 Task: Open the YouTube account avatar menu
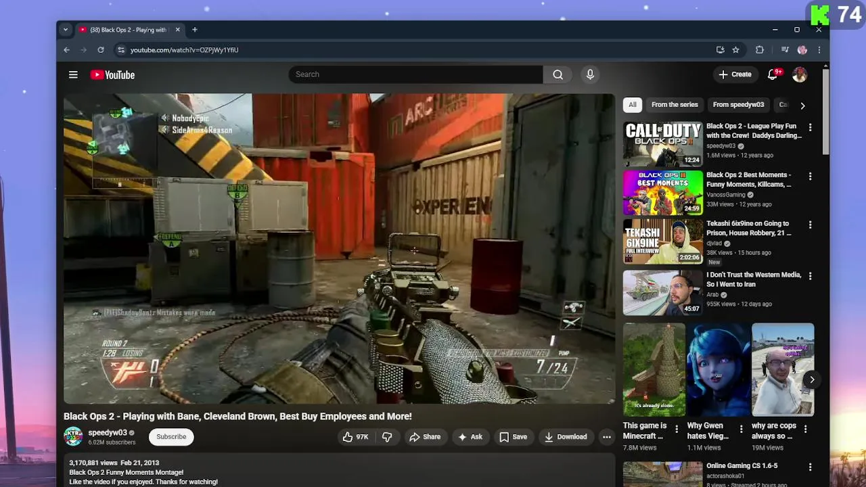click(x=800, y=74)
